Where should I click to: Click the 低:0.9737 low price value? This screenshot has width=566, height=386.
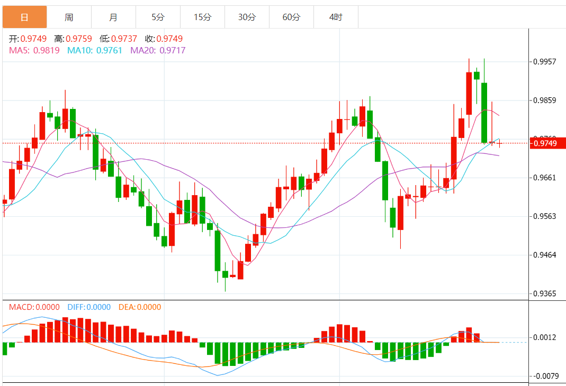(x=119, y=39)
